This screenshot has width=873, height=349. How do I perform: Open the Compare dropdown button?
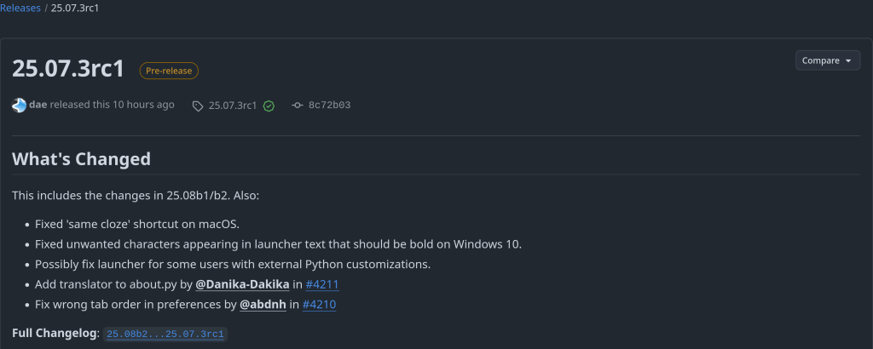828,60
